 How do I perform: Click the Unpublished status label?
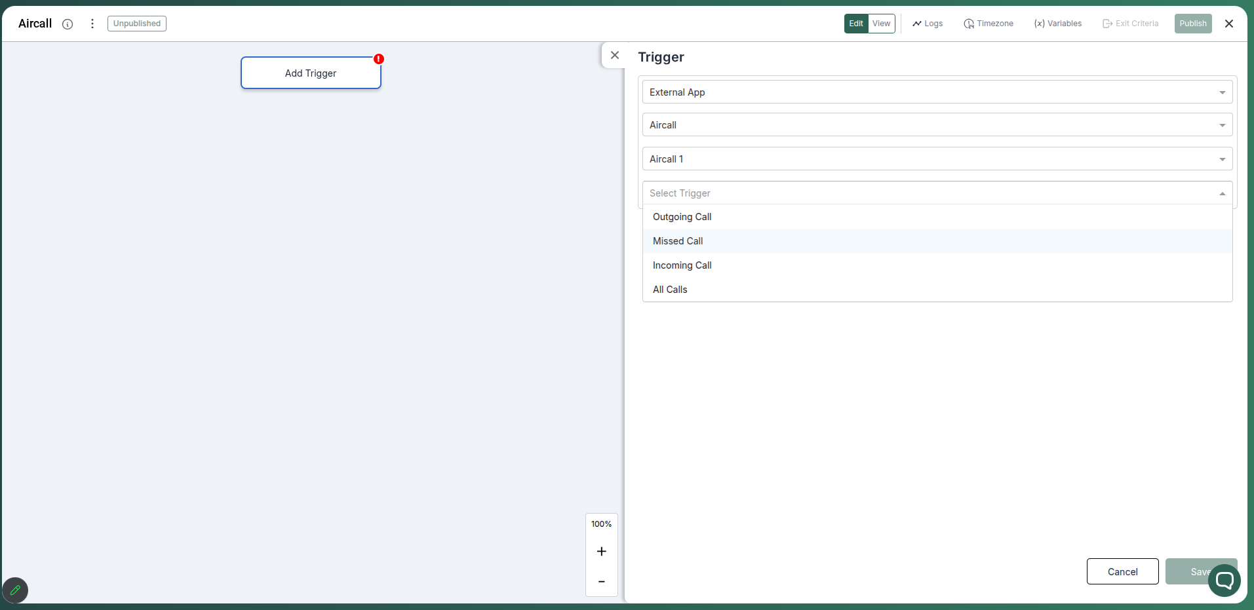pos(136,23)
